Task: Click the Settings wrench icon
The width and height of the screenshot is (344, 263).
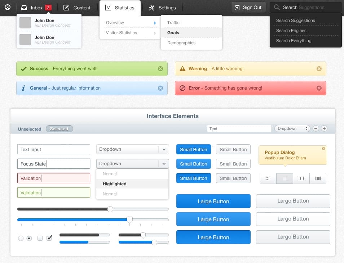Action: 152,7
